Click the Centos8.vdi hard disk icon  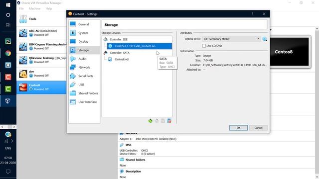coord(110,59)
